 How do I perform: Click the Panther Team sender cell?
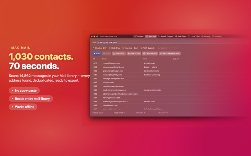click(x=149, y=102)
